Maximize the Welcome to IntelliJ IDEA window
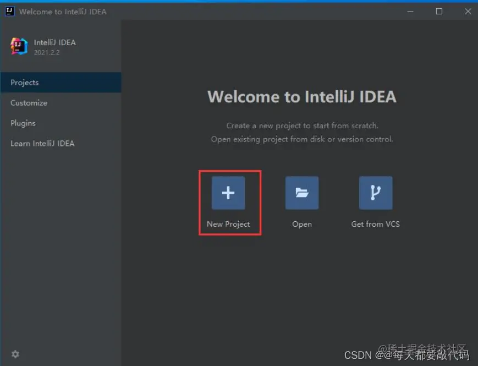478x366 pixels. tap(439, 12)
